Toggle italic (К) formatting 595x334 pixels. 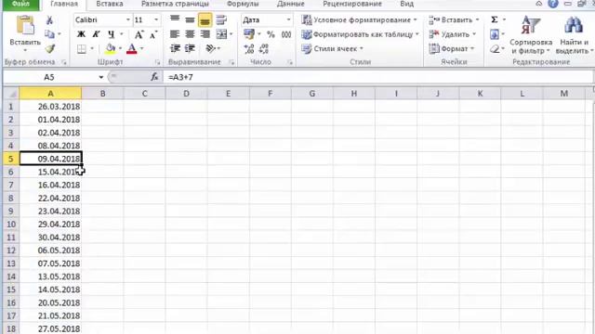click(x=96, y=34)
